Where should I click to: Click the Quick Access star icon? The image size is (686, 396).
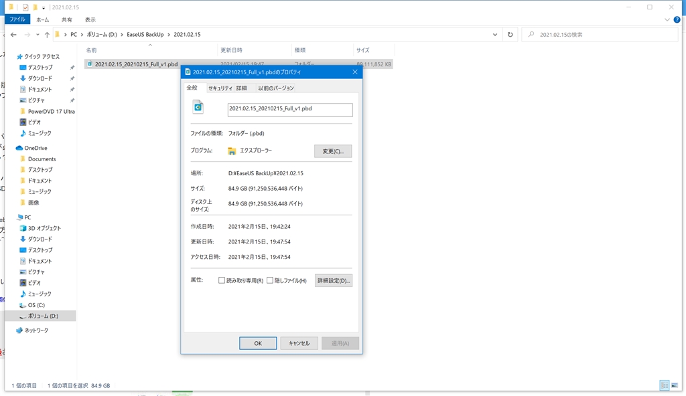(19, 56)
